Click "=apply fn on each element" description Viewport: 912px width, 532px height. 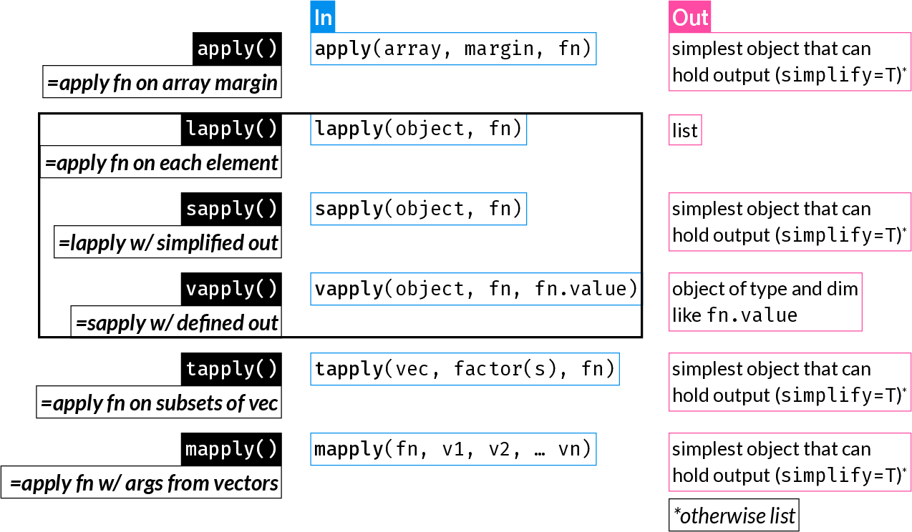(x=161, y=163)
